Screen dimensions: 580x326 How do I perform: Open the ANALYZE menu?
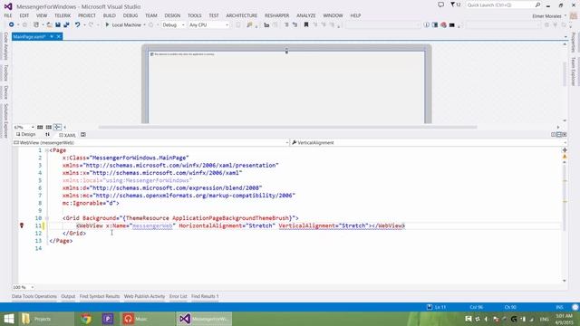306,15
